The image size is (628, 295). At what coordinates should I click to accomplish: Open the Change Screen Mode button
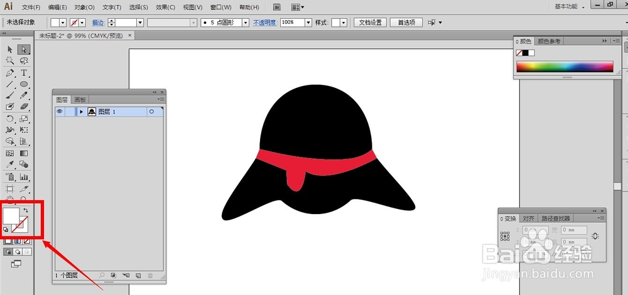coord(16,264)
